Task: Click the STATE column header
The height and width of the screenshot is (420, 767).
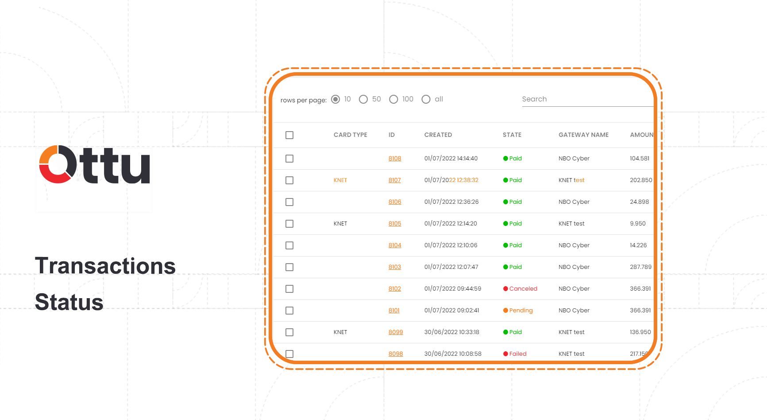Action: coord(512,135)
